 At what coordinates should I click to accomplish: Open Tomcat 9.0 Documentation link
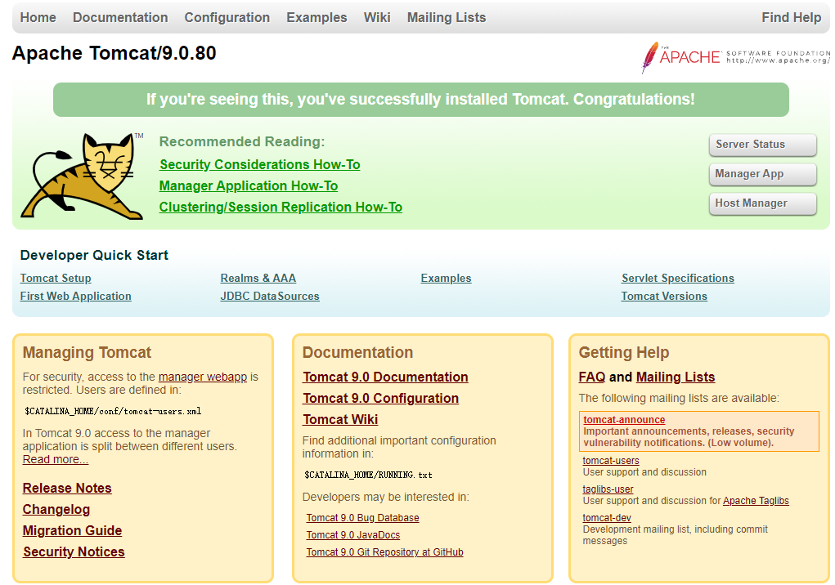(385, 377)
